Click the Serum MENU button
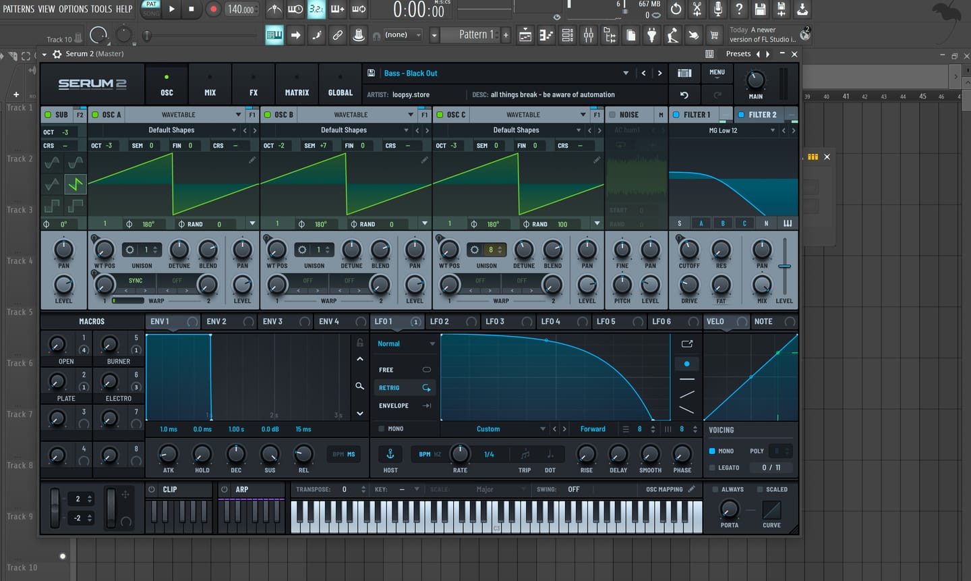The height and width of the screenshot is (581, 971). click(717, 72)
